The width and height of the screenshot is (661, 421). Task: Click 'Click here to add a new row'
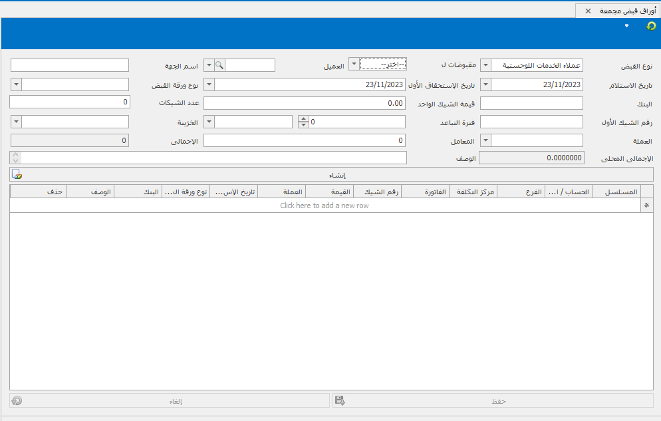[325, 206]
